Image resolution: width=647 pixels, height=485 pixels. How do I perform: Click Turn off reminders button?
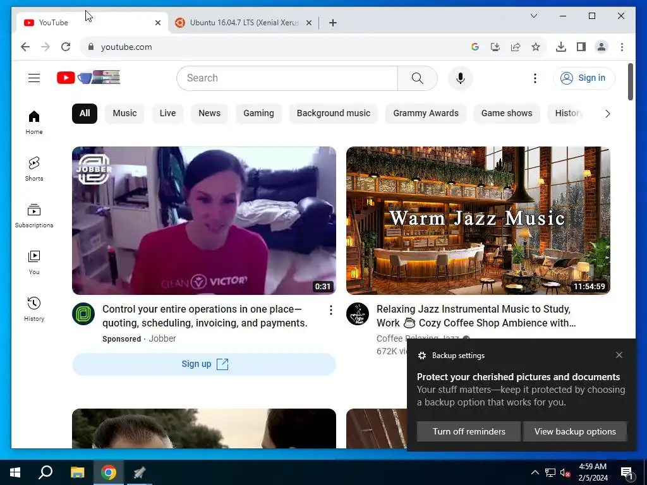point(469,431)
